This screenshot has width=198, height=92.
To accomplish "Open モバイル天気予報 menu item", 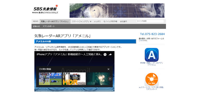I will (x=110, y=22).
